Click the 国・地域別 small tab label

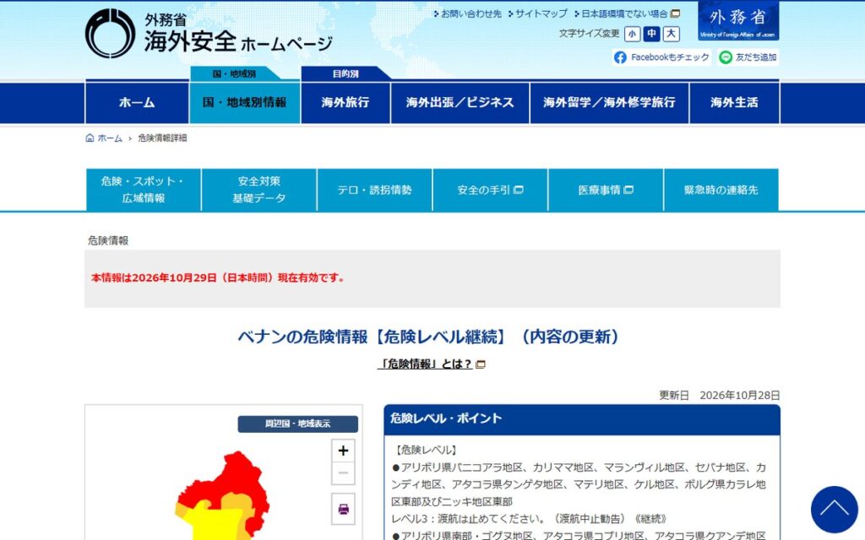point(235,74)
